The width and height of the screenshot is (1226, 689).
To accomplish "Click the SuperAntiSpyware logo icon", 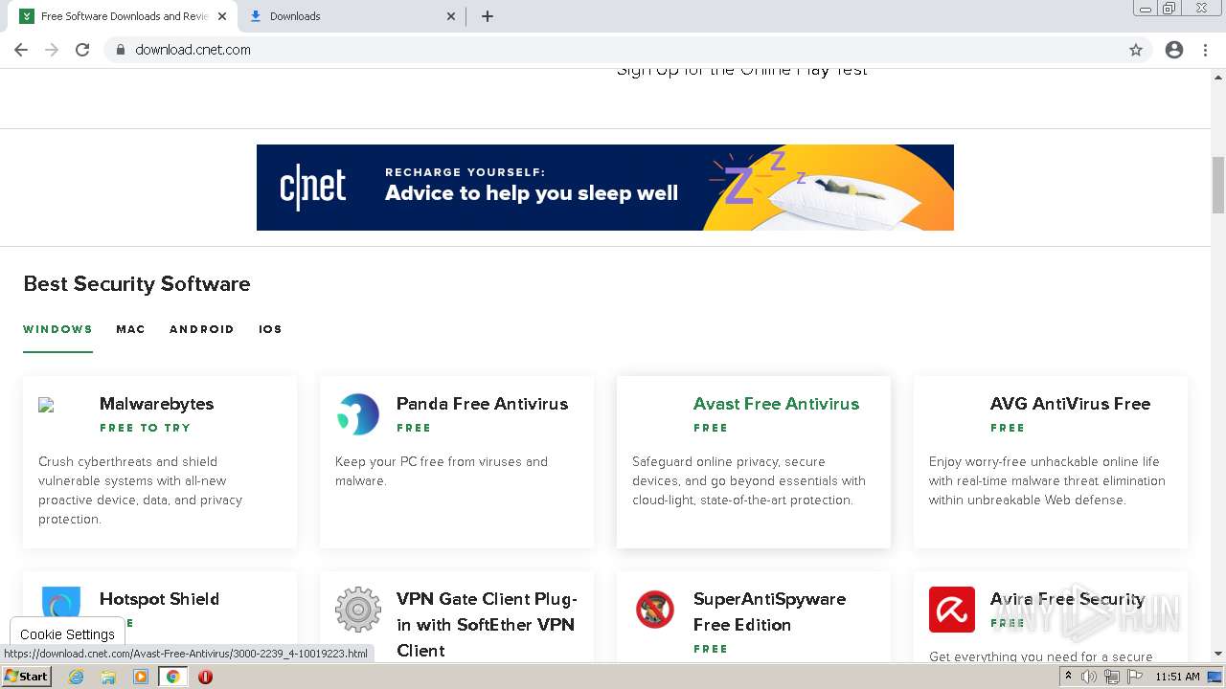I will pos(655,610).
